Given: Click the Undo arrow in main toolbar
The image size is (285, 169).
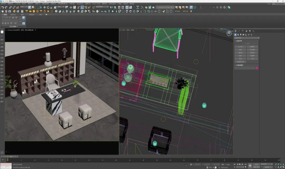Looking at the screenshot, I should tap(2, 7).
